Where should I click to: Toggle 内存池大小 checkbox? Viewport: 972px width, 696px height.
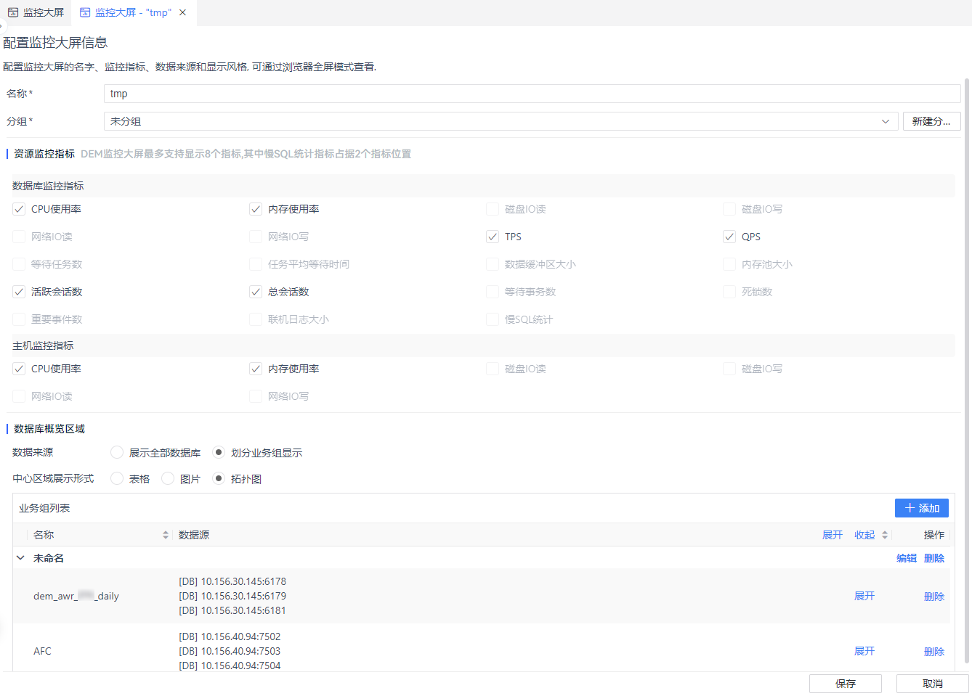pos(729,264)
